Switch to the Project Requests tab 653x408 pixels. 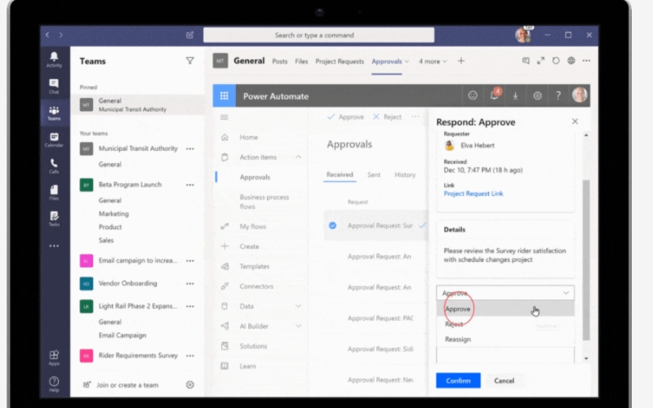click(x=340, y=61)
